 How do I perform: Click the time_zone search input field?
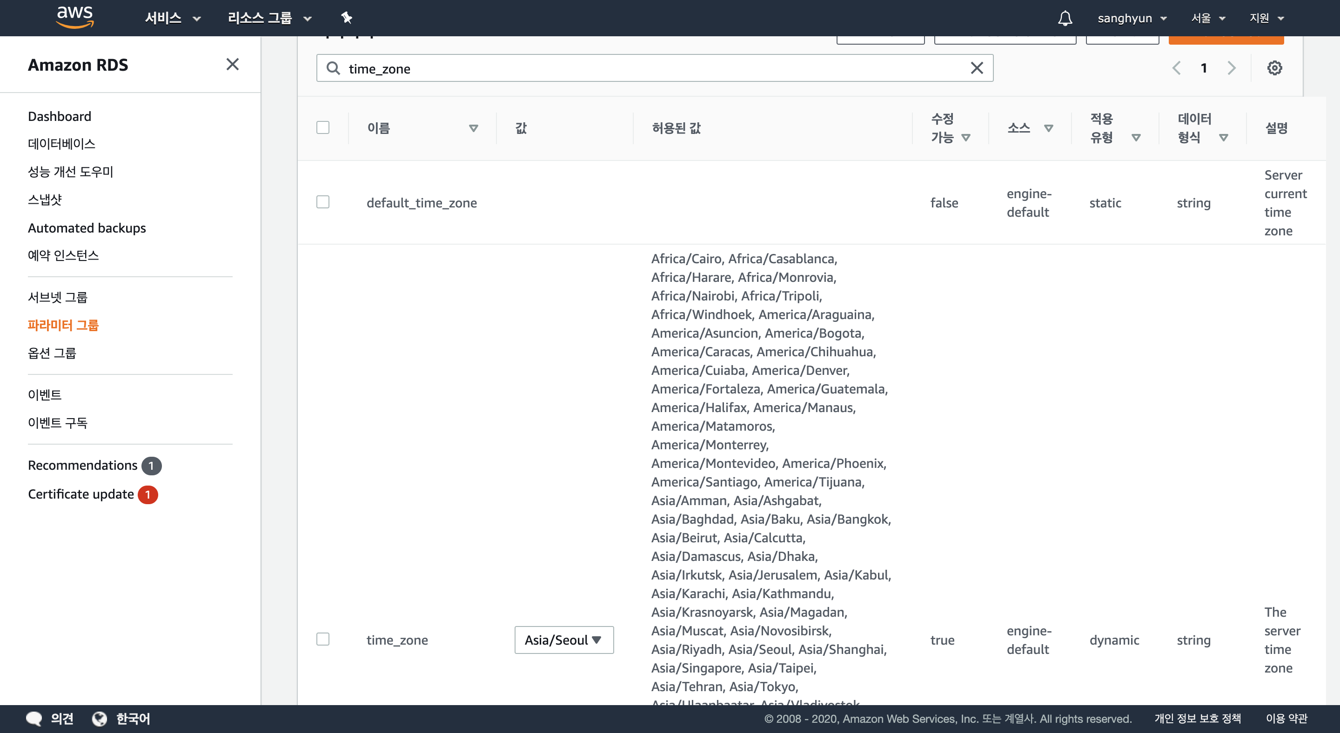pos(650,69)
